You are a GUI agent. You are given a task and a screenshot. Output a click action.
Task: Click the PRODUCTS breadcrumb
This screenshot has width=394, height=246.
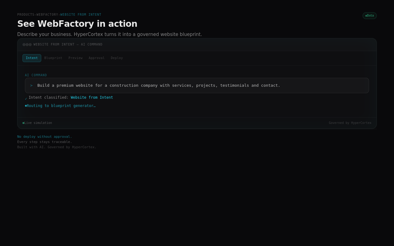26,15
